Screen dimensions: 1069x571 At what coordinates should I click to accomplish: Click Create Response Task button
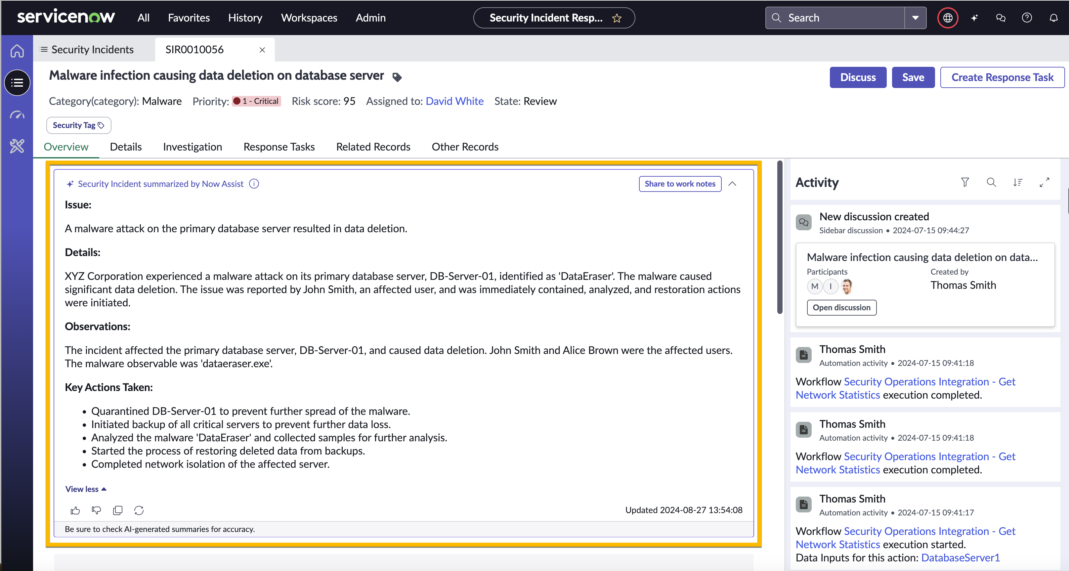[x=1002, y=77]
